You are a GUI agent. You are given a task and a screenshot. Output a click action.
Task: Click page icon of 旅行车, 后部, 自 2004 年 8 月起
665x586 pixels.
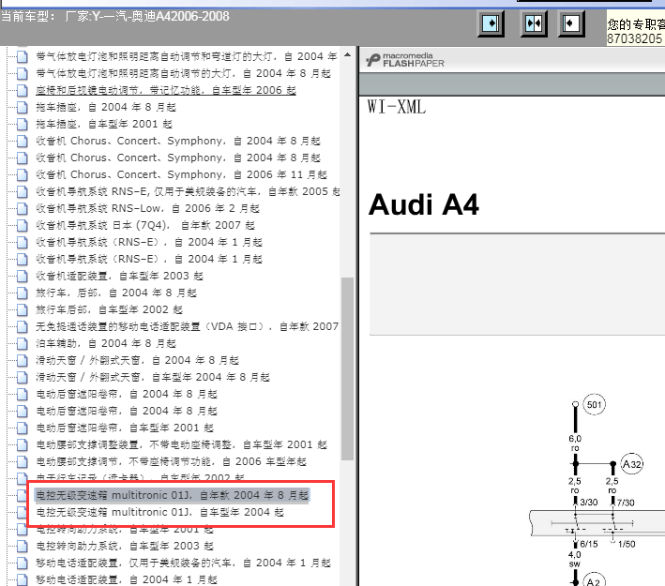23,293
